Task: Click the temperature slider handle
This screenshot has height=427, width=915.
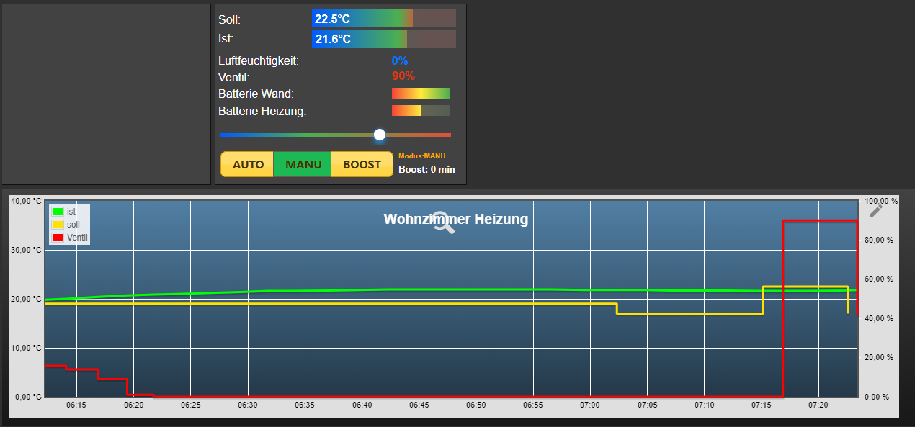Action: [380, 135]
